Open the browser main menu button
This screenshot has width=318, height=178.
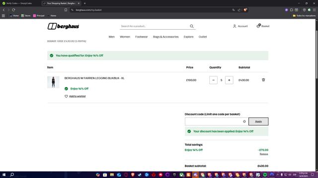[x=315, y=10]
